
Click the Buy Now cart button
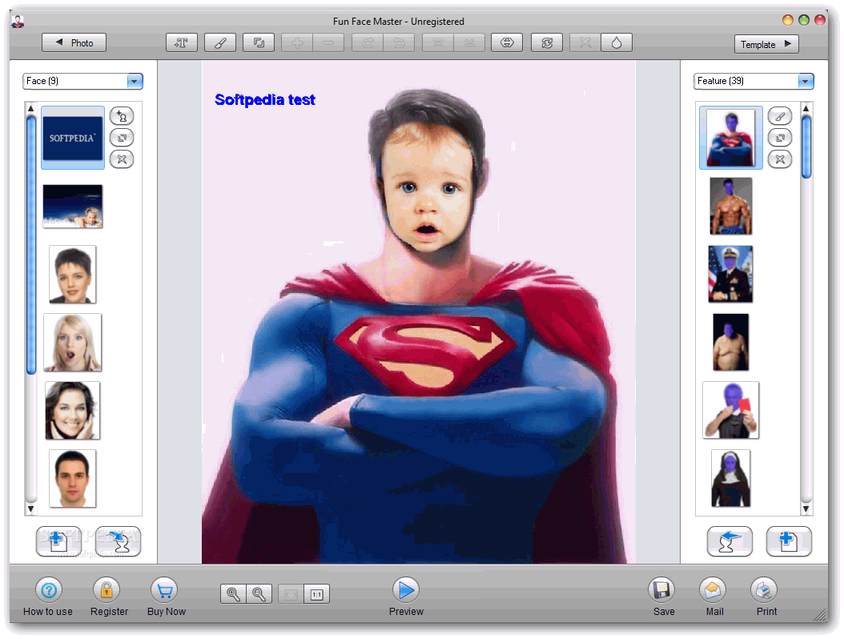(x=165, y=597)
